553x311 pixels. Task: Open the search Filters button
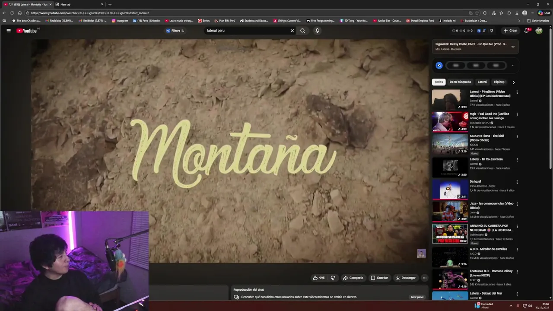pos(175,31)
